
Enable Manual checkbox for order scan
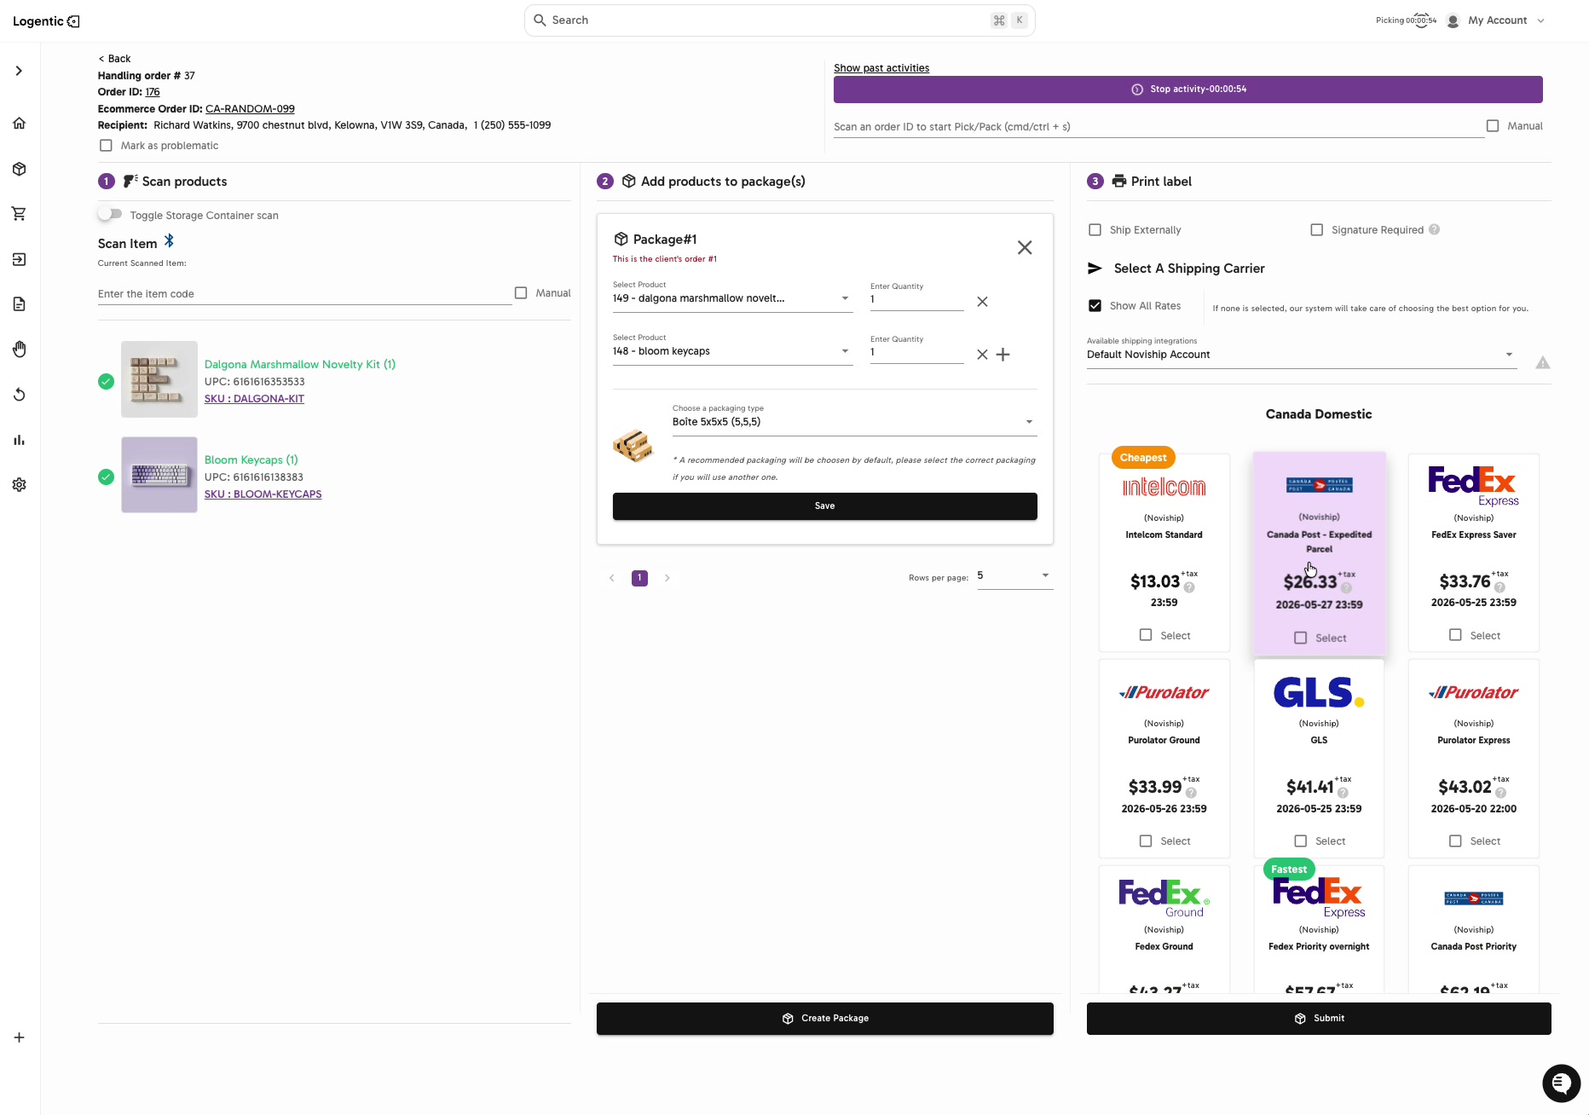(x=1493, y=125)
